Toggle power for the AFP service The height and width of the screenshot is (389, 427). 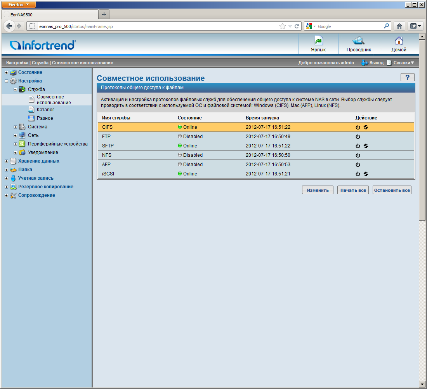point(358,164)
